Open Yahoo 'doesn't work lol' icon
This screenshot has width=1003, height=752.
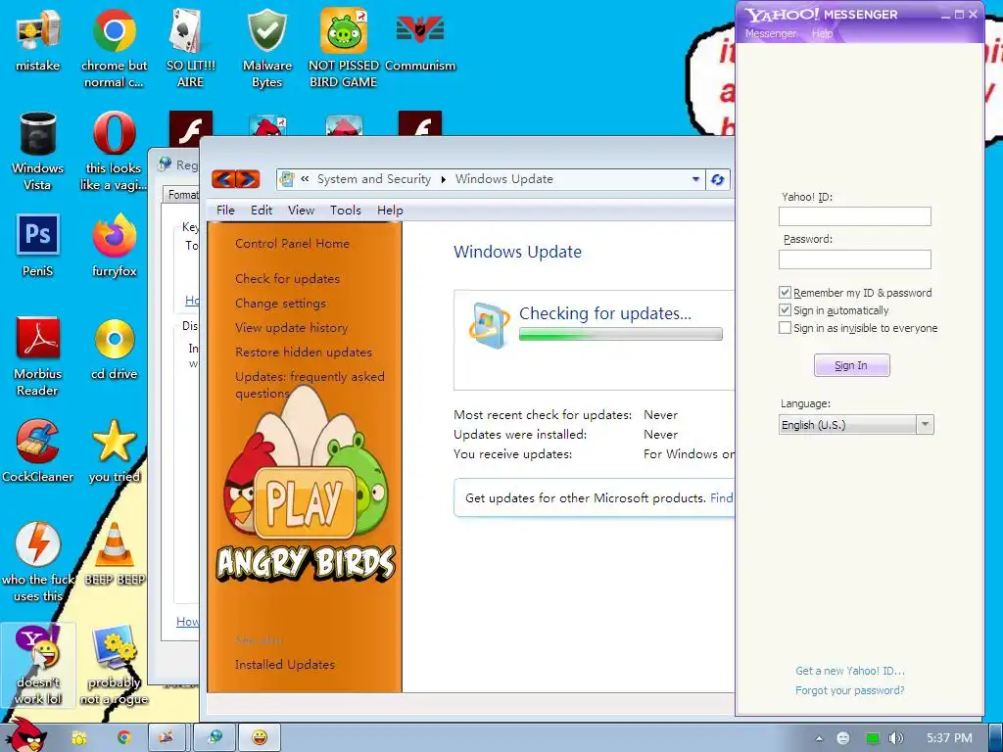(38, 665)
